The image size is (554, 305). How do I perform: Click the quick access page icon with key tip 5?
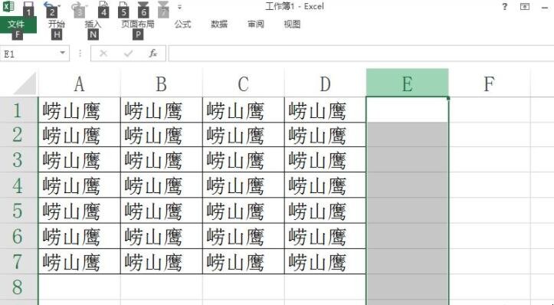pyautogui.click(x=123, y=5)
